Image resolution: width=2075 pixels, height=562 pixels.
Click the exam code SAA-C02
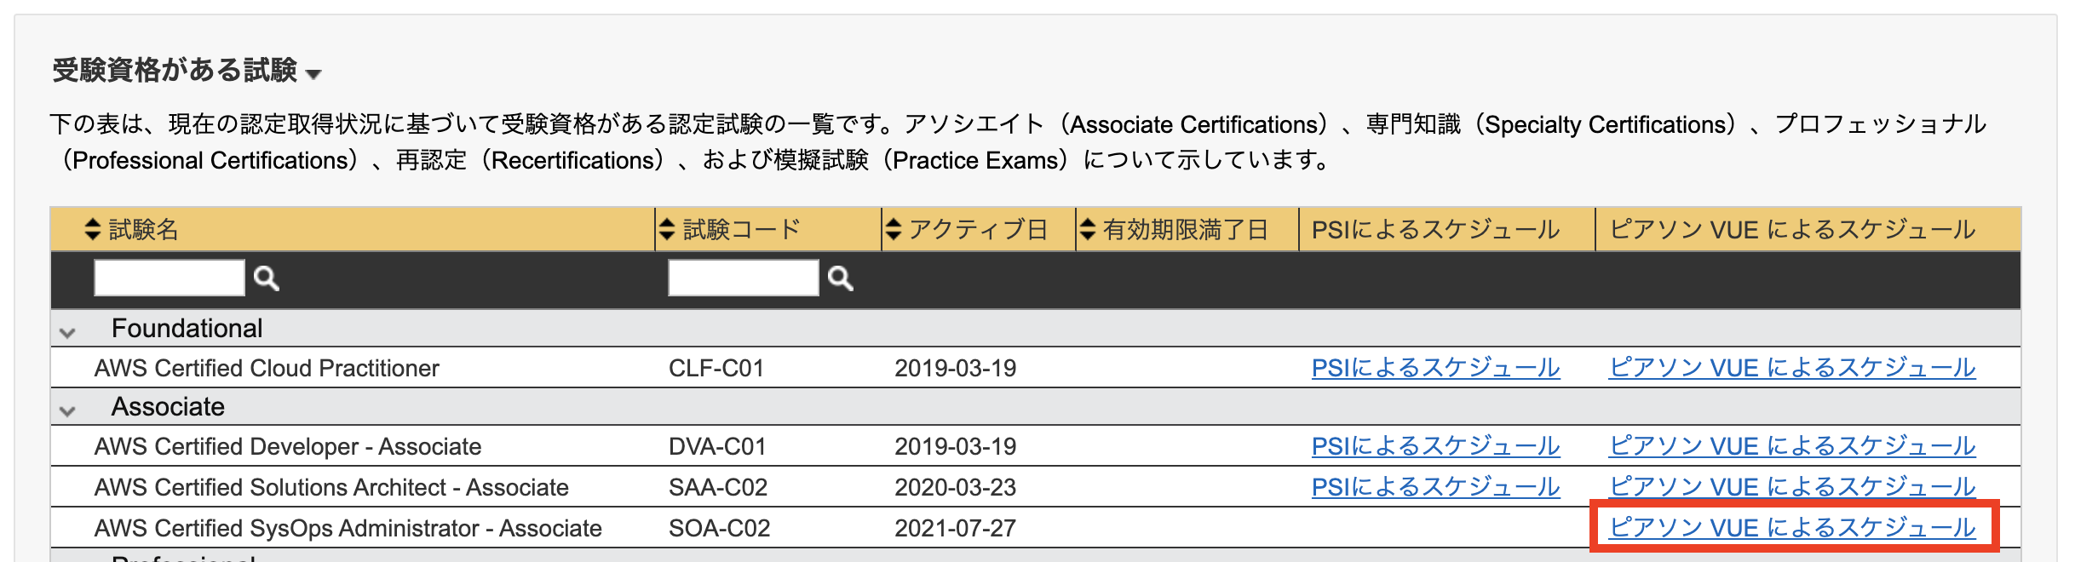point(718,487)
